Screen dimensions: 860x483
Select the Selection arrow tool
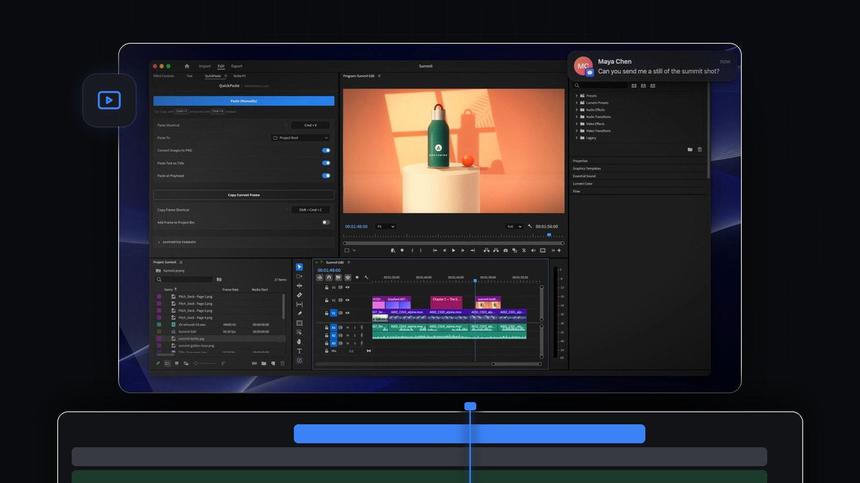(300, 267)
